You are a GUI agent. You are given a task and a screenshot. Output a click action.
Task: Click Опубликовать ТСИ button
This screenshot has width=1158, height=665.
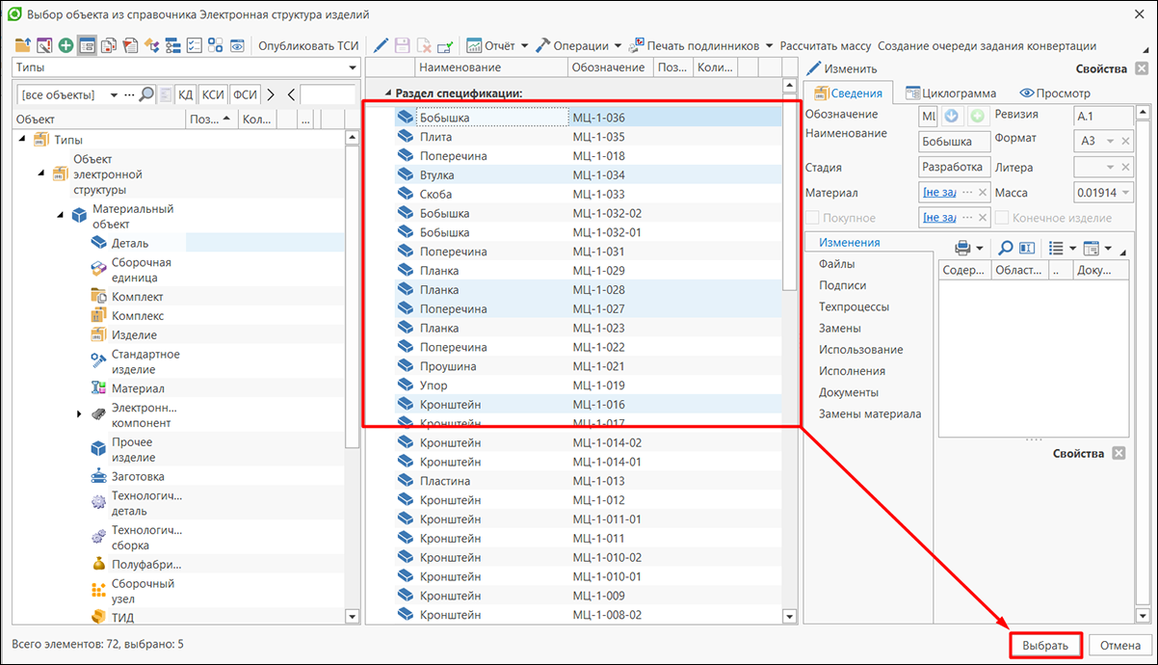coord(308,45)
